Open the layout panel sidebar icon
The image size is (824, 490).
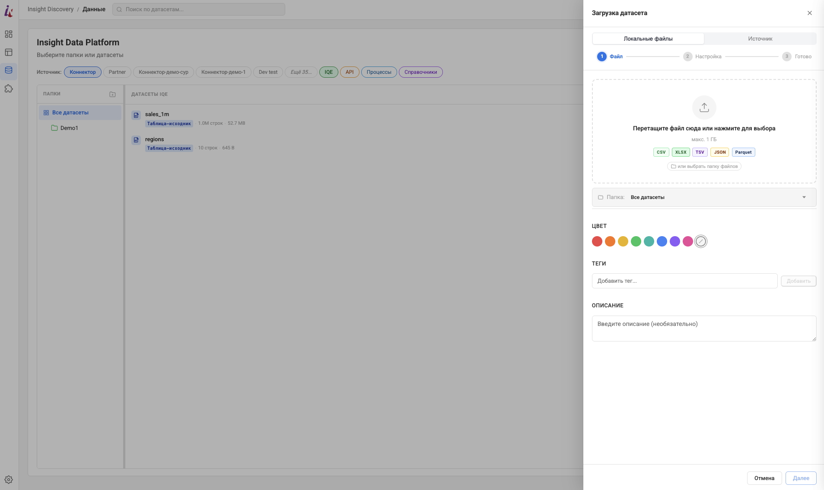pos(9,52)
